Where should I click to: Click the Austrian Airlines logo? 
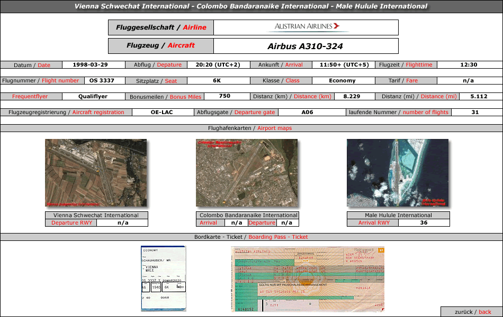(307, 27)
